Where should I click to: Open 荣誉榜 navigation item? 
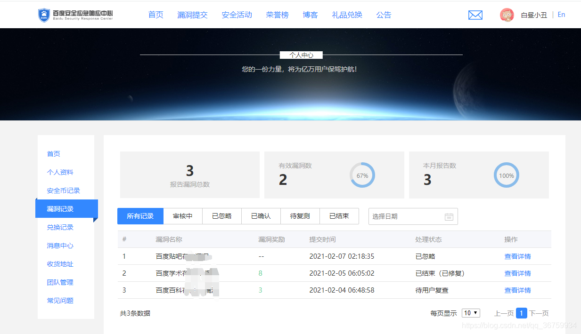point(278,15)
